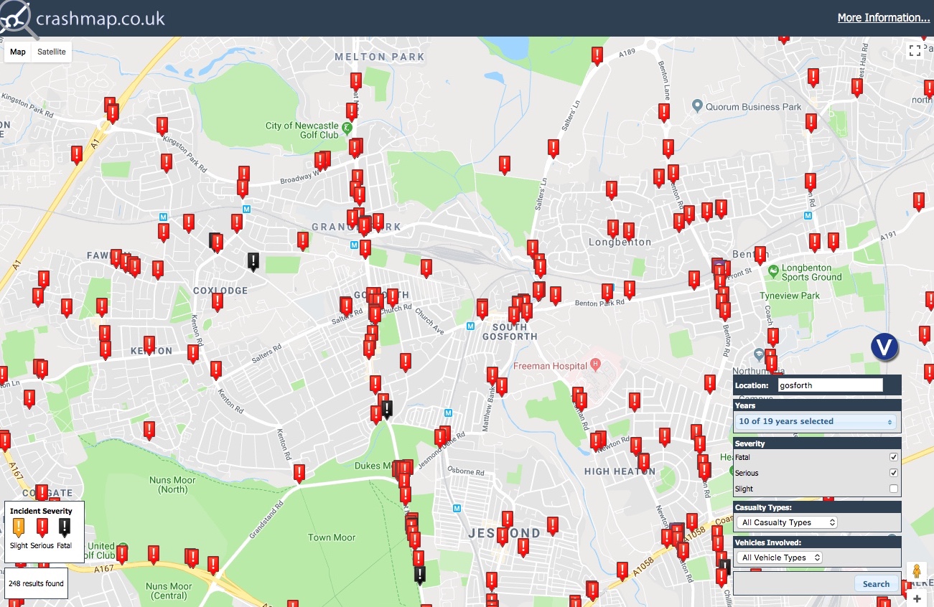Click the COXLODGE area label
This screenshot has height=607, width=934.
coord(220,291)
